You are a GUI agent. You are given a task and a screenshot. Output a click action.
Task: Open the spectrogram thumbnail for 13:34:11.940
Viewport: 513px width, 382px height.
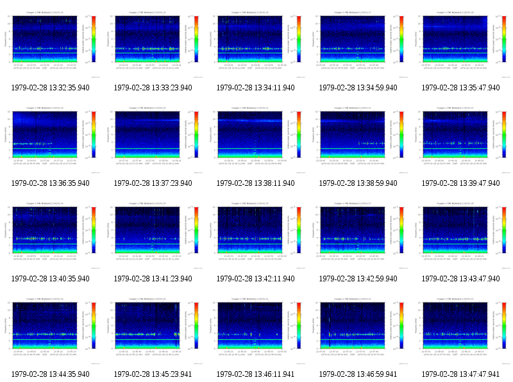255,44
